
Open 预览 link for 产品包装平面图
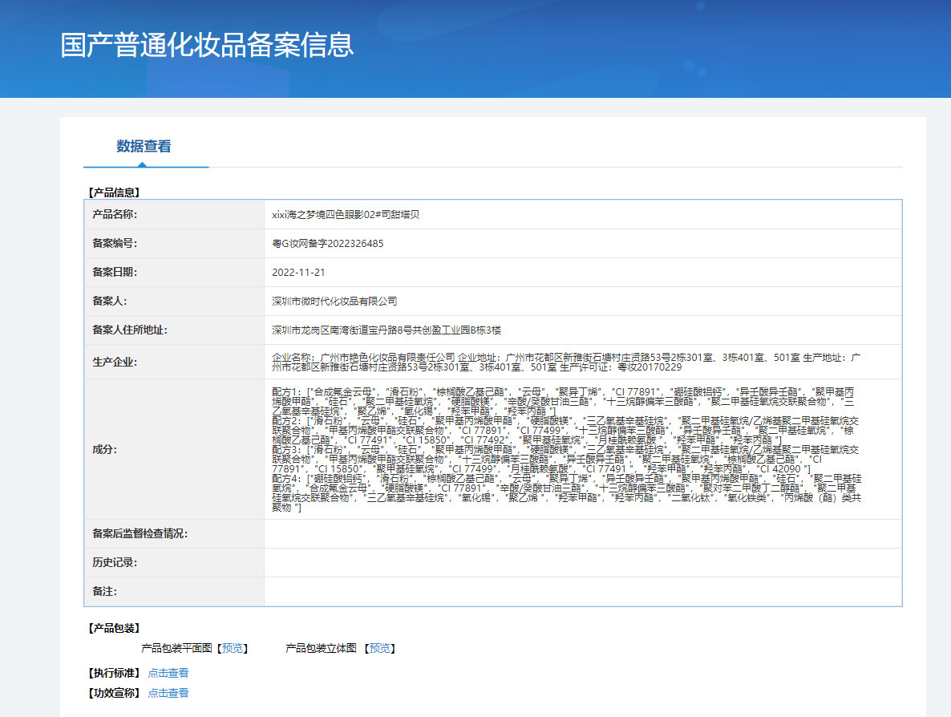click(233, 649)
